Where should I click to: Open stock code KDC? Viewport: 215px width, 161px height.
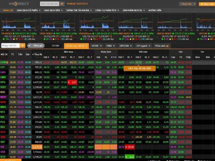(x=3, y=92)
